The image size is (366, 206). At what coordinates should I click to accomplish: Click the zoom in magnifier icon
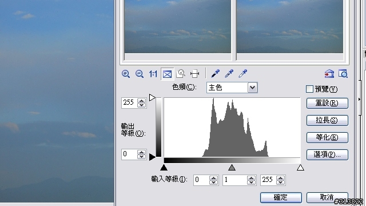click(126, 74)
